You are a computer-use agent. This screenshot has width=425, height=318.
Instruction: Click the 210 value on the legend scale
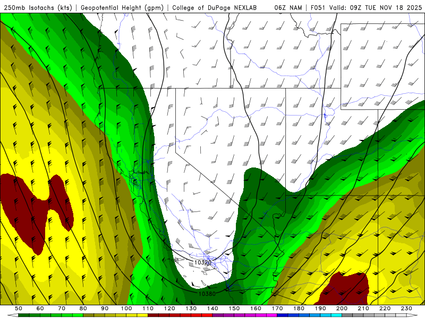click(x=363, y=308)
